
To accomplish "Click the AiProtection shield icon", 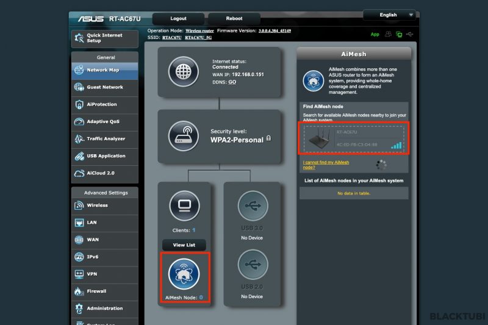I will coord(79,104).
